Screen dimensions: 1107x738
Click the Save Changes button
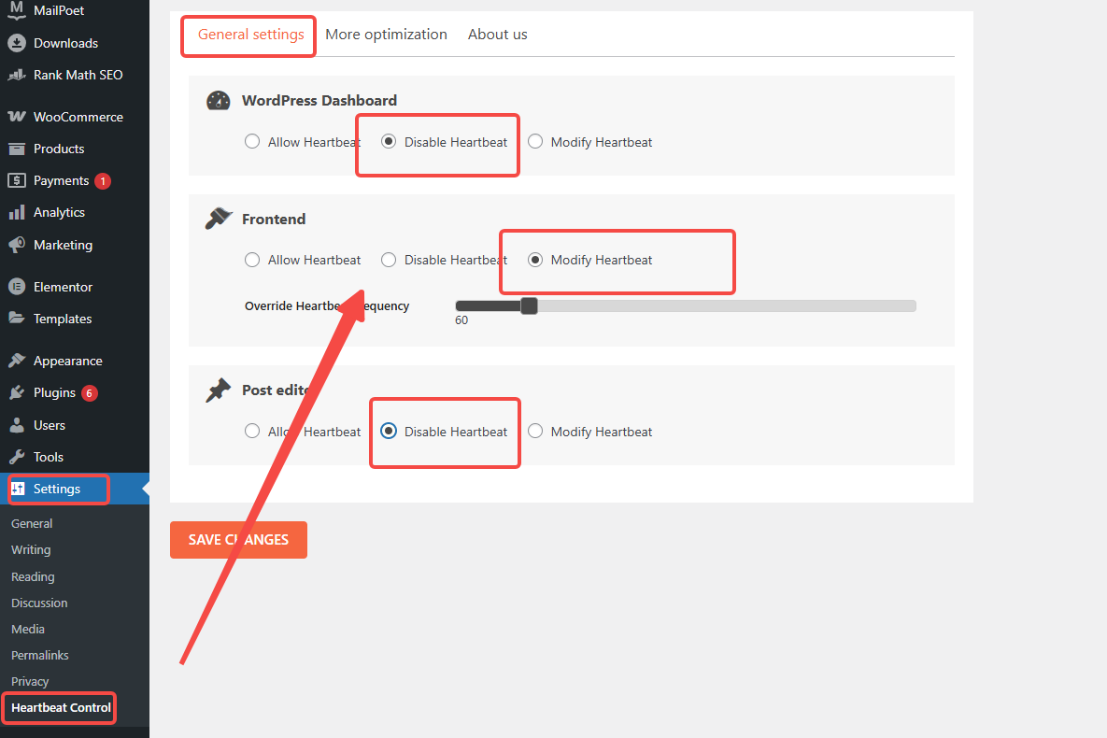[x=238, y=540]
